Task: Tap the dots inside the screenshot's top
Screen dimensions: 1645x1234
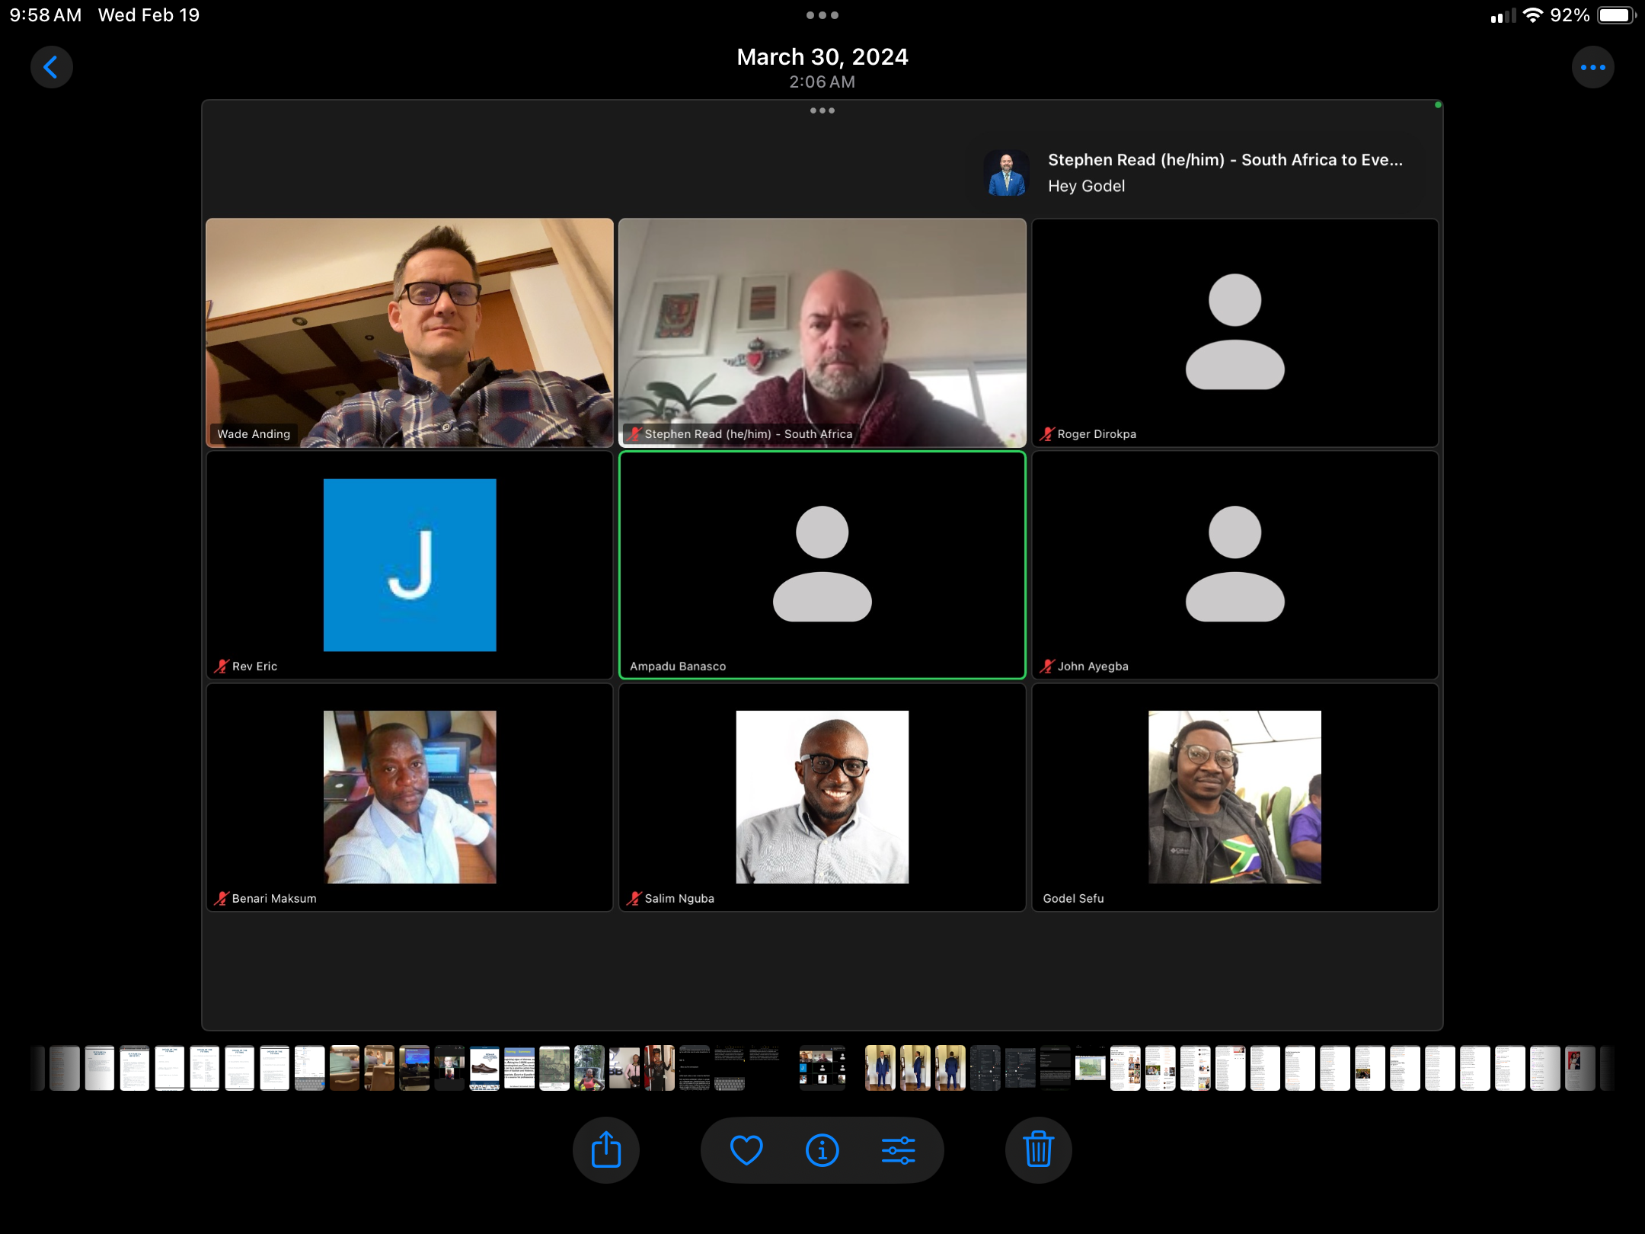Action: (x=822, y=111)
